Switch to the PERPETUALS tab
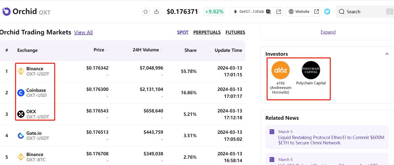This screenshot has width=394, height=165. pos(207,32)
